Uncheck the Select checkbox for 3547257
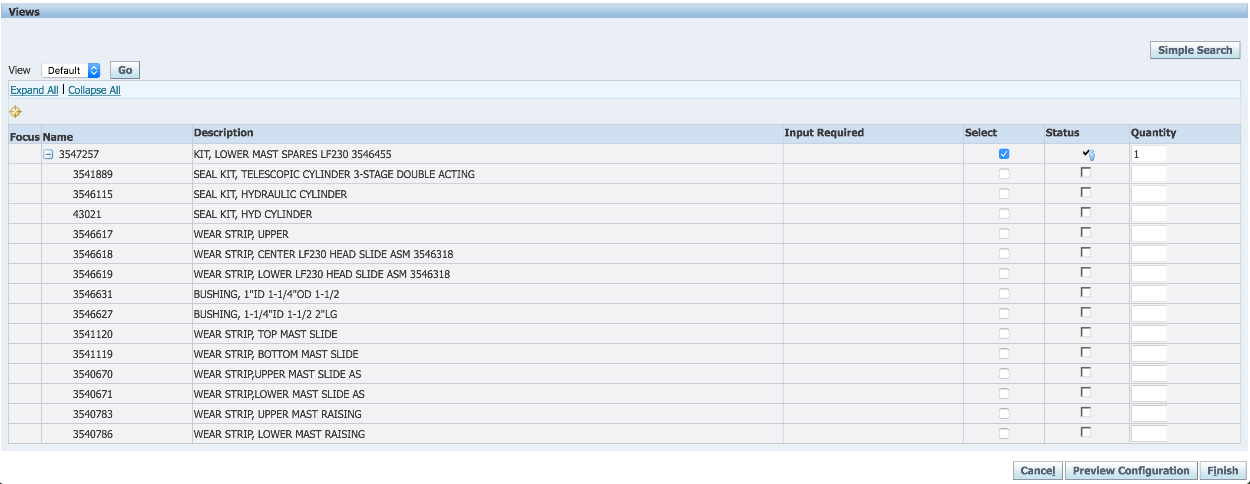This screenshot has width=1250, height=484. (1004, 154)
